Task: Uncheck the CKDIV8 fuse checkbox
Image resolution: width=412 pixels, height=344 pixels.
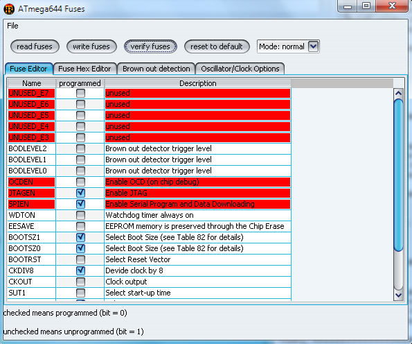Action: click(80, 270)
